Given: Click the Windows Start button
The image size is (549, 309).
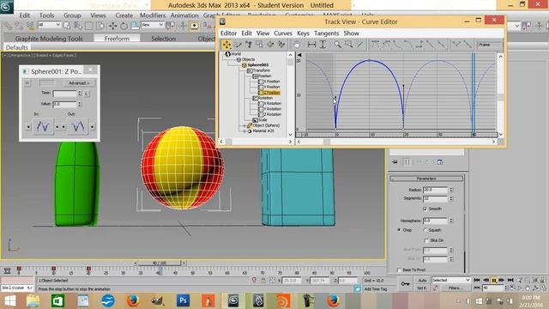Looking at the screenshot, I should coord(9,300).
